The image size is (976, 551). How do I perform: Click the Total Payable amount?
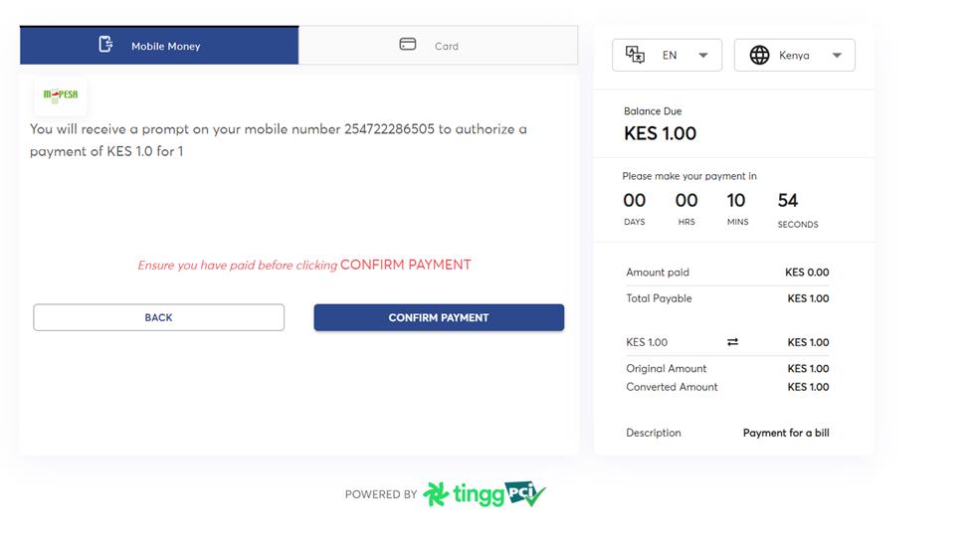(x=807, y=298)
